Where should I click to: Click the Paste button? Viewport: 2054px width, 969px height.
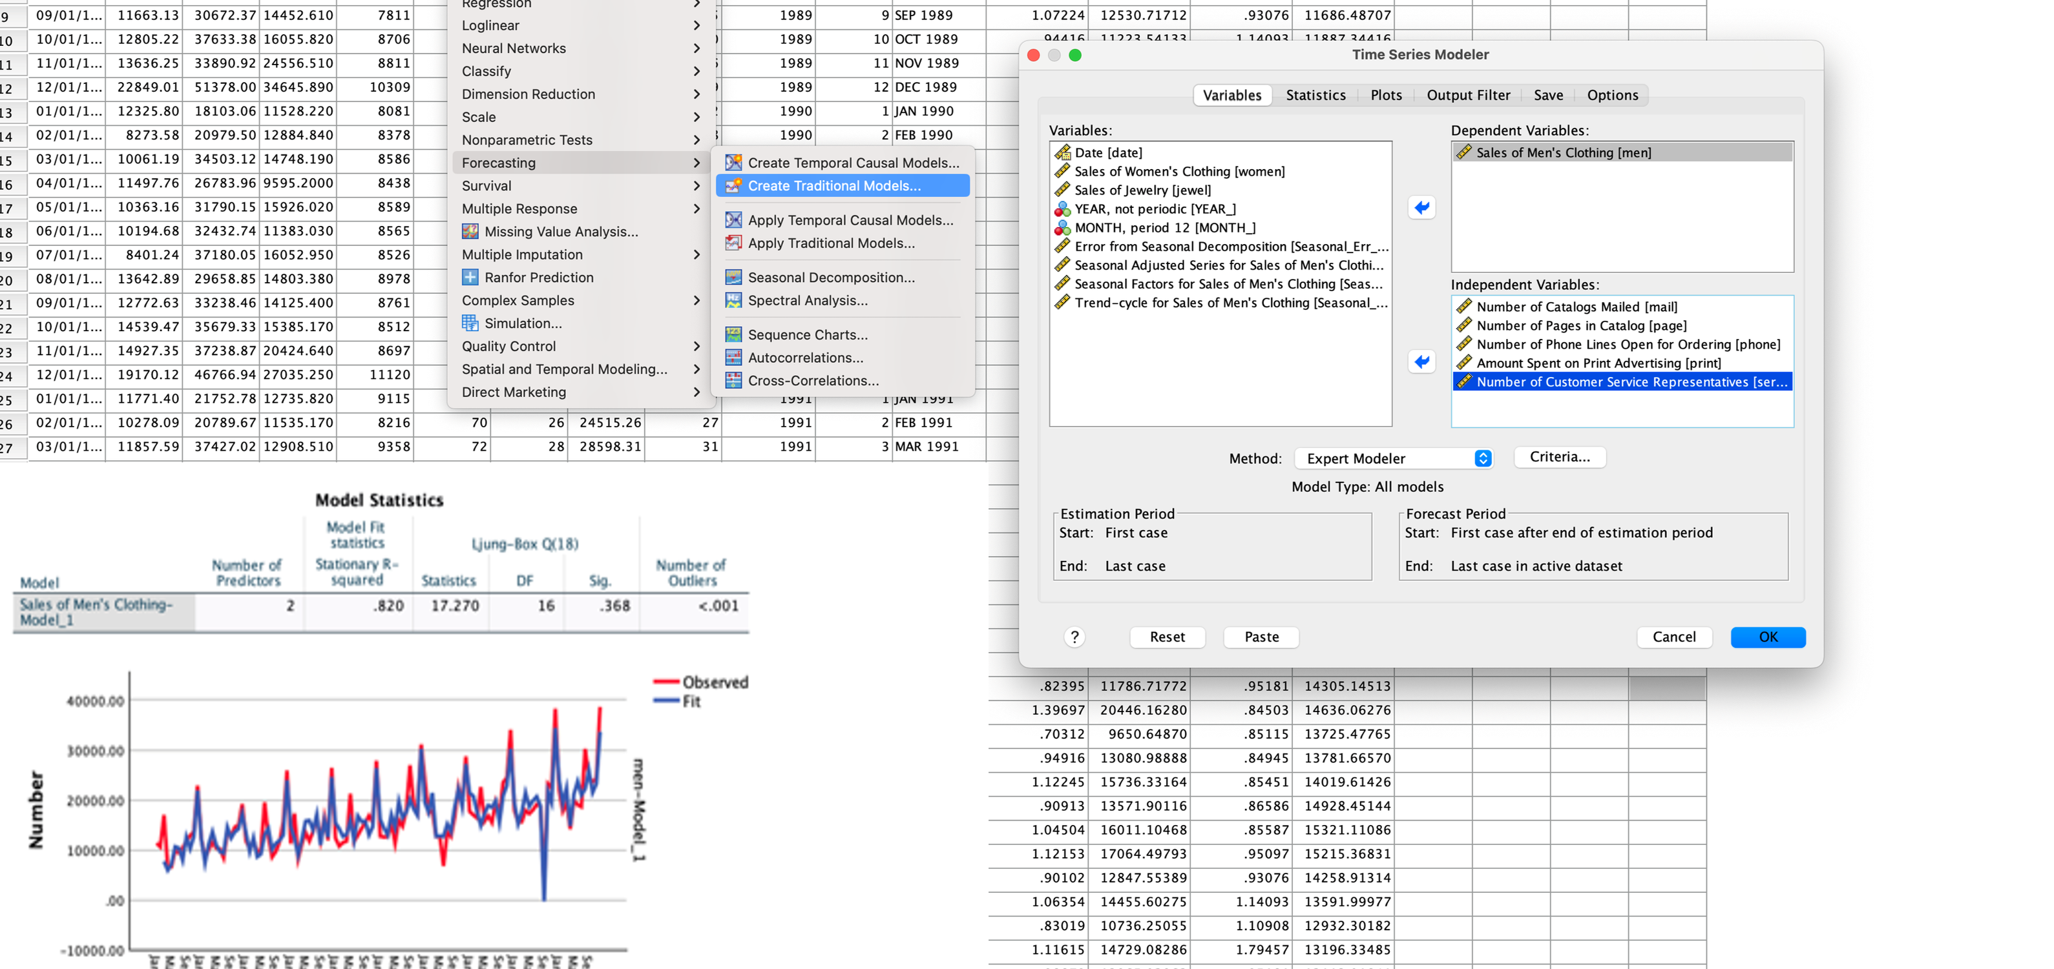click(1261, 637)
